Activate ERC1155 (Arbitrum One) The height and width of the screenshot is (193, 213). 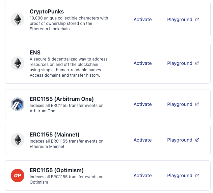point(142,104)
